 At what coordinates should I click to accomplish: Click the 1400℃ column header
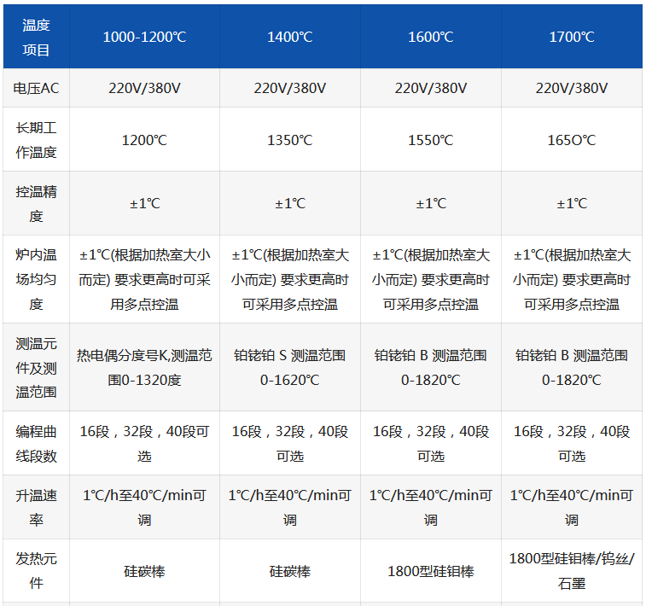click(289, 37)
